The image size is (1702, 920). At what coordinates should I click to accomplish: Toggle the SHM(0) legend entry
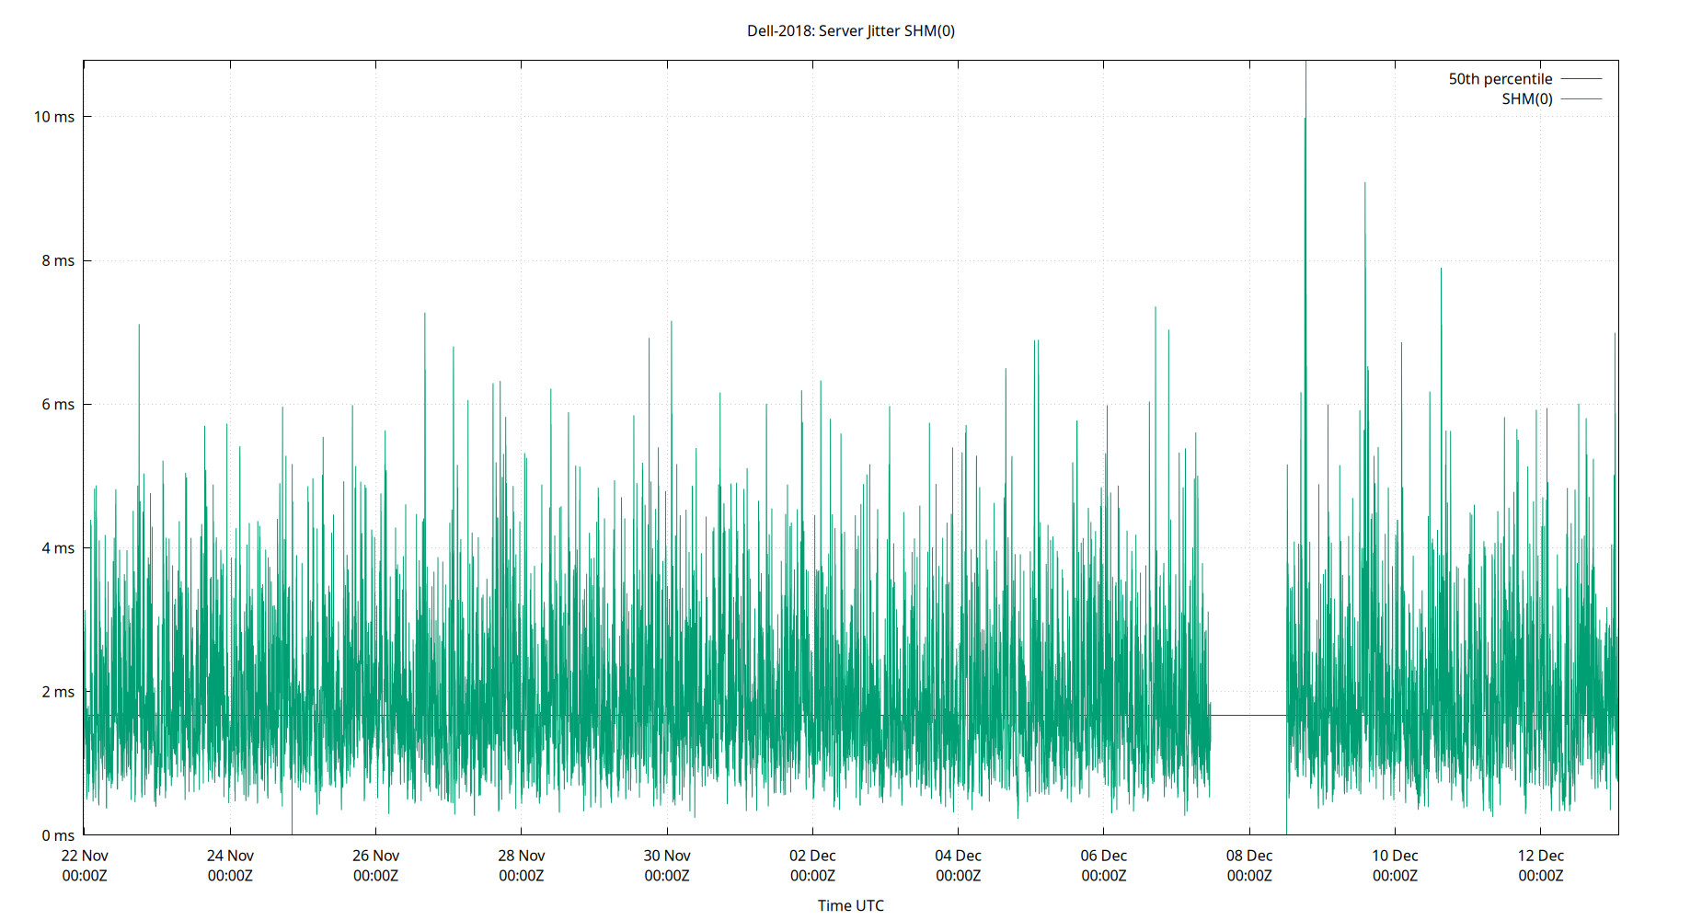[1527, 98]
